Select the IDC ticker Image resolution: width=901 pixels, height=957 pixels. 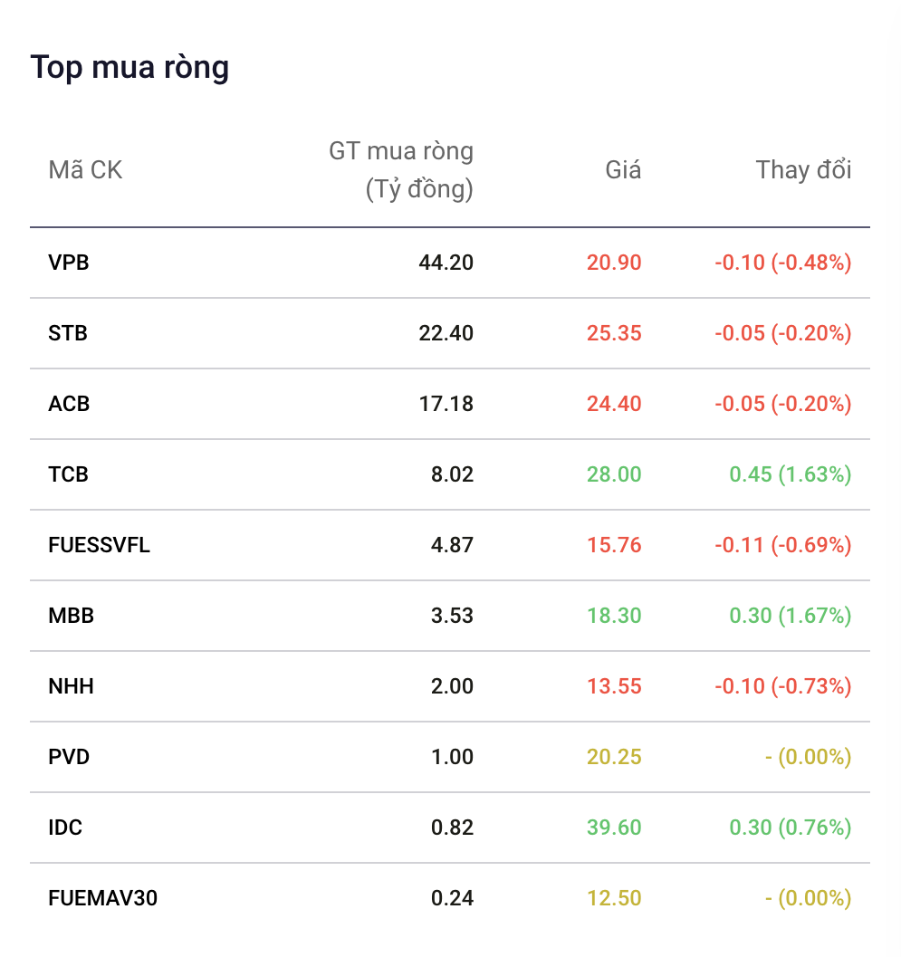(65, 828)
